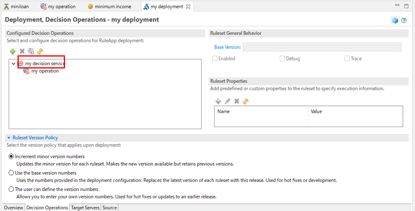Click into the Base Version input field
The image size is (415, 211).
point(322,47)
